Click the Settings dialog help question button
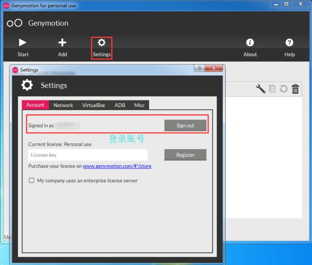Viewport: 312px width, 265px height. (199, 68)
